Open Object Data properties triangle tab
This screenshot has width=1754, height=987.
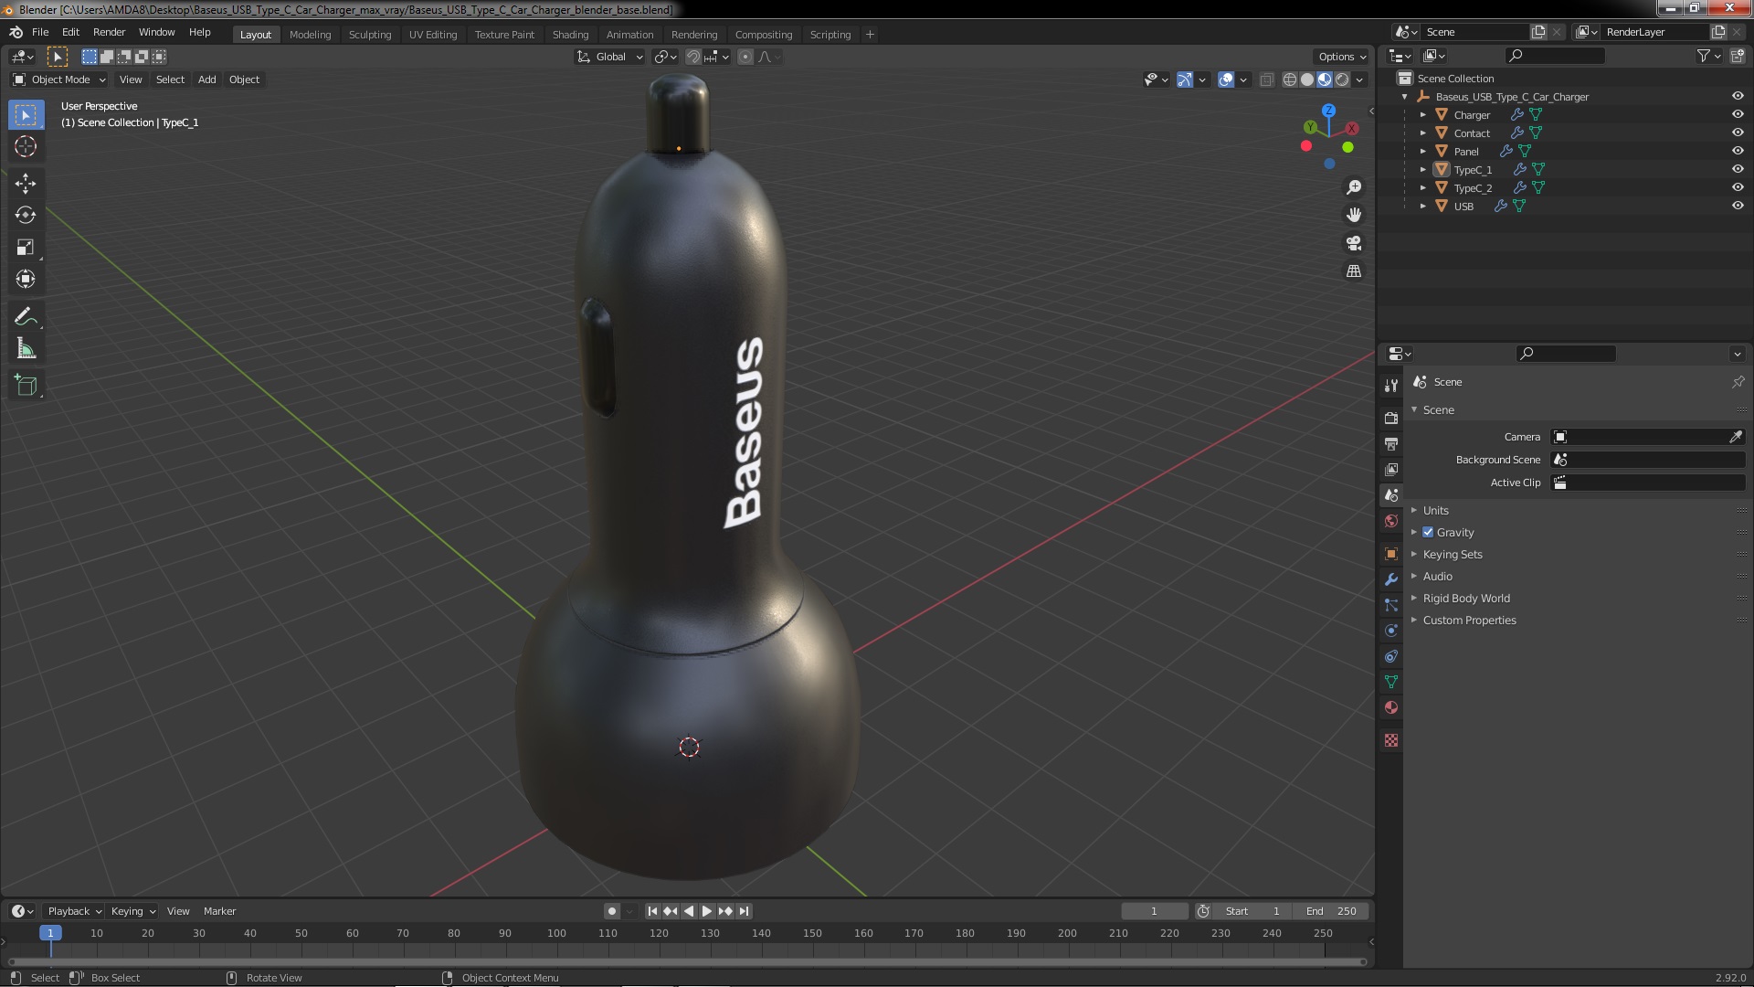[1391, 682]
